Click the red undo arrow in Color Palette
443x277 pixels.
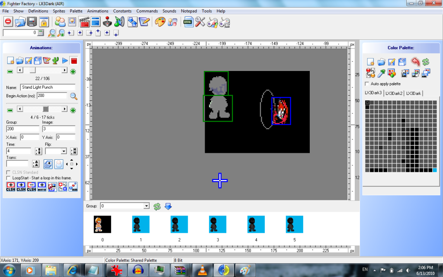pos(415,61)
